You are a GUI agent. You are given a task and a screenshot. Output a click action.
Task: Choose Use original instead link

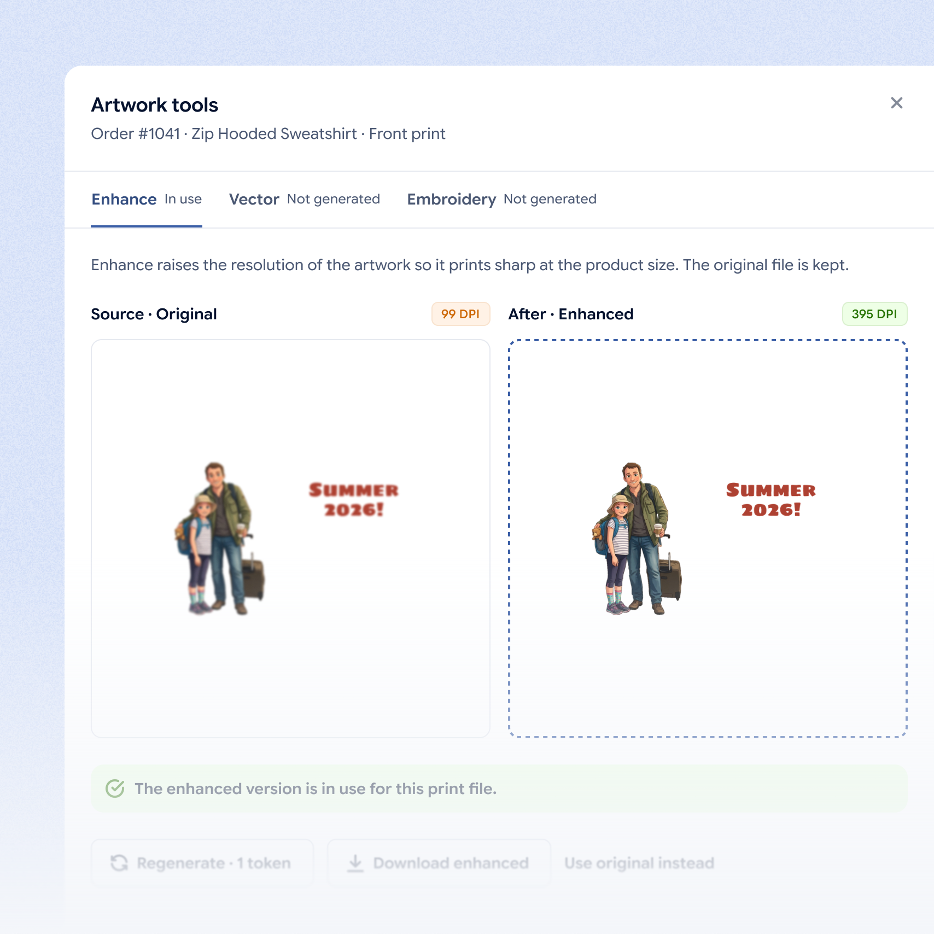(639, 863)
